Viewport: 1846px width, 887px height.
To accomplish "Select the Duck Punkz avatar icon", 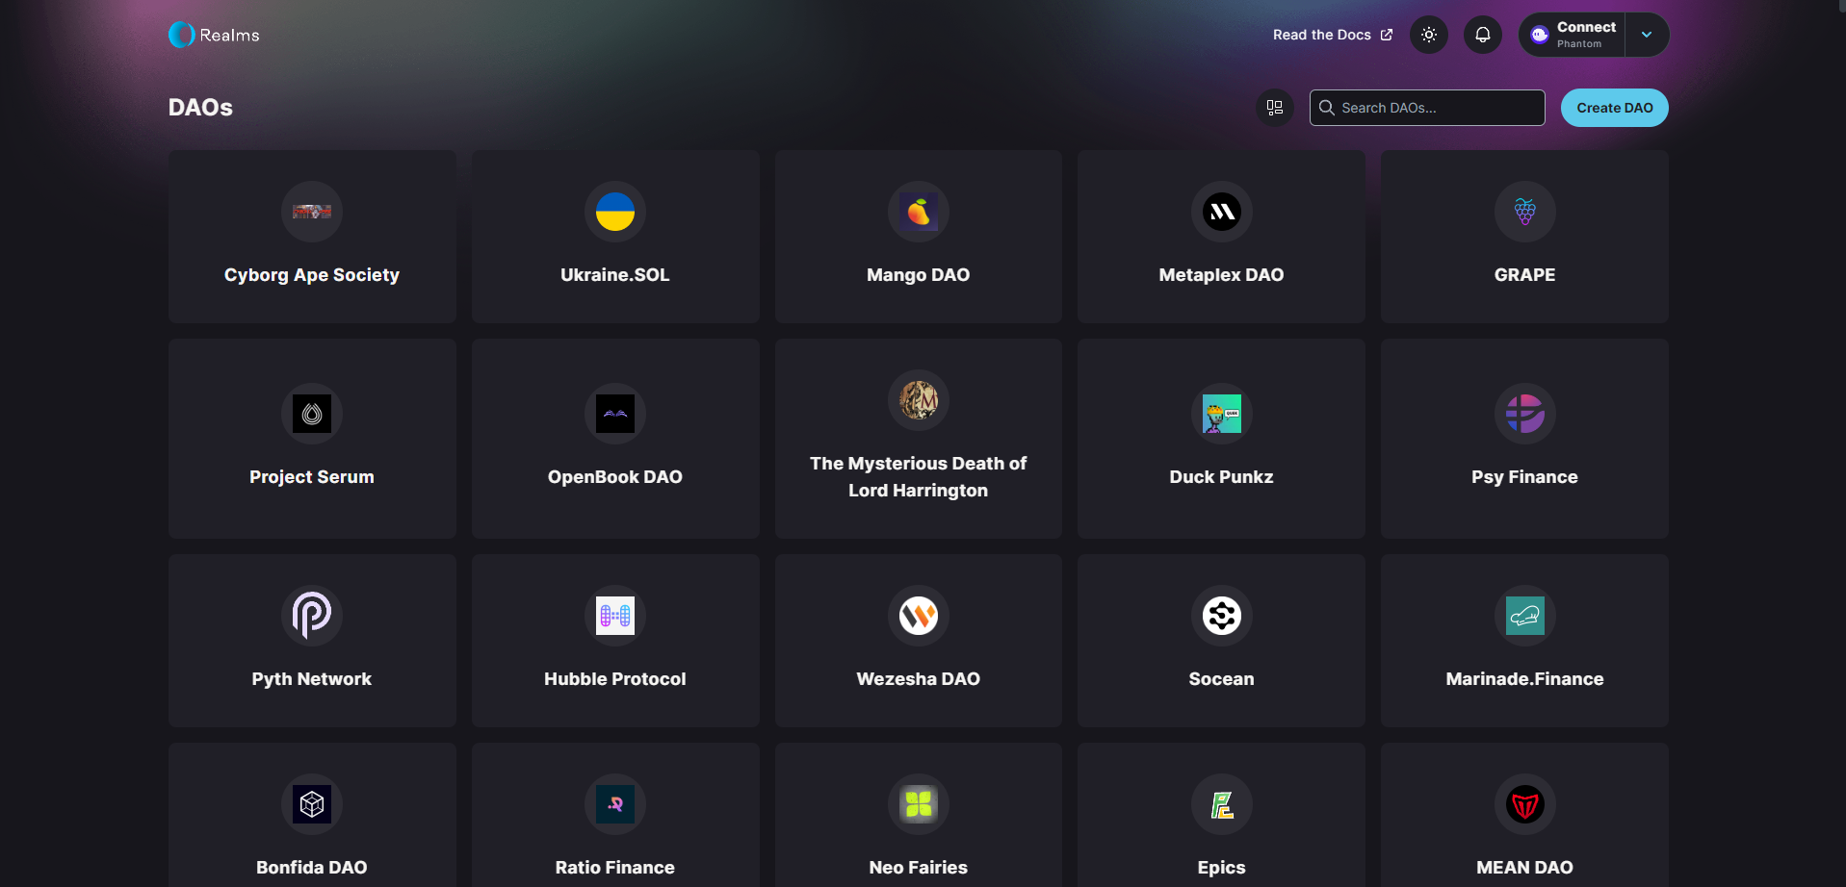I will pos(1222,414).
